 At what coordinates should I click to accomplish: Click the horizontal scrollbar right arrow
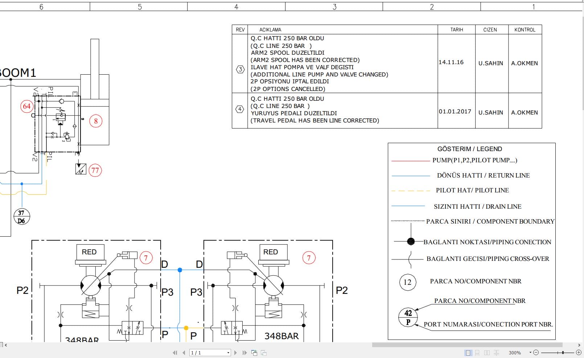pyautogui.click(x=579, y=345)
